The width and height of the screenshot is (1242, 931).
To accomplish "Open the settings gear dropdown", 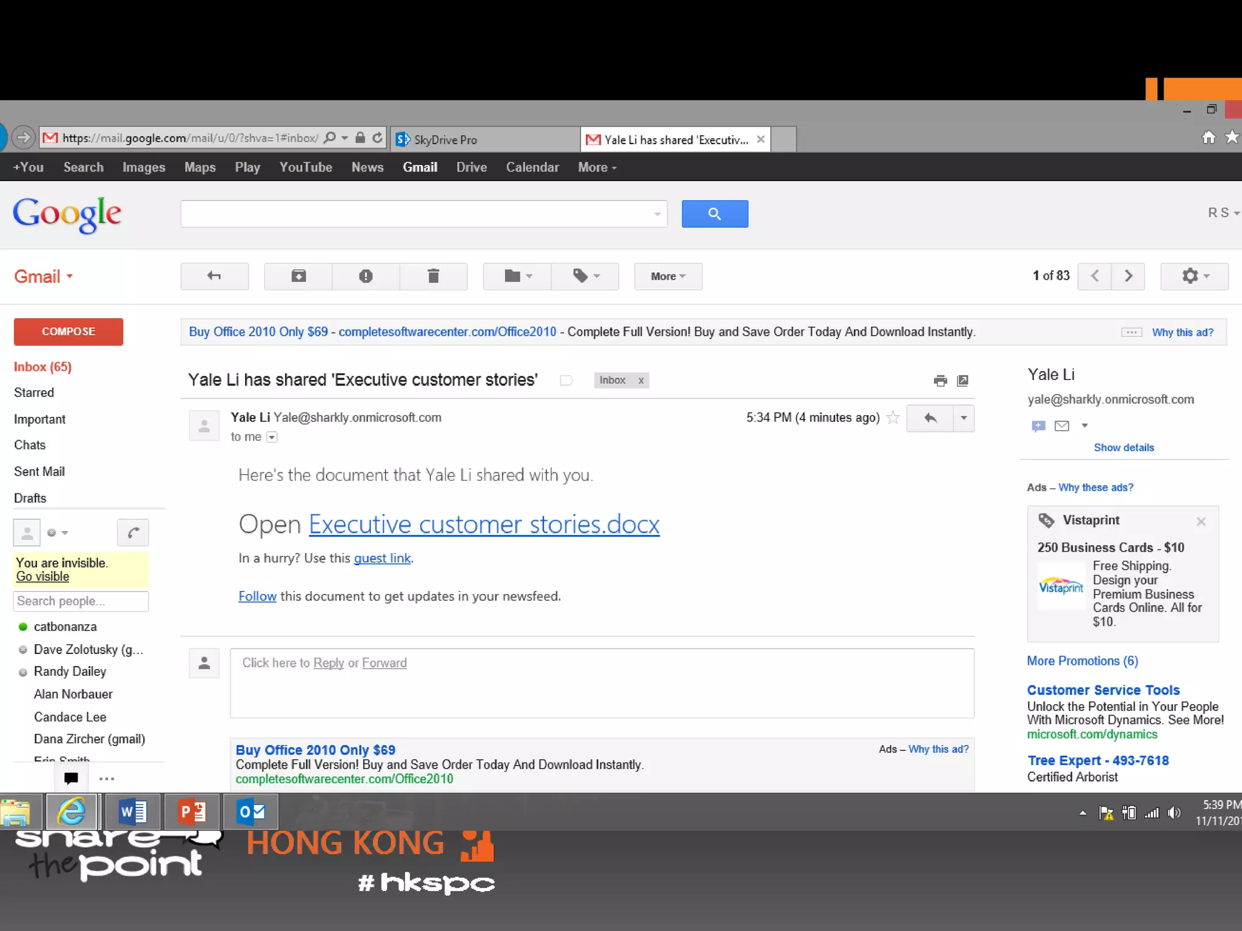I will pos(1194,276).
